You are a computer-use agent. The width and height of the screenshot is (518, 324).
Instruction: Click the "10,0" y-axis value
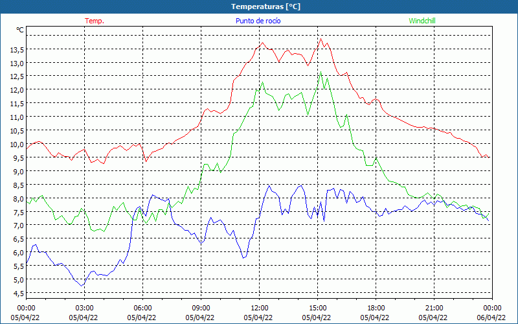tap(17, 145)
